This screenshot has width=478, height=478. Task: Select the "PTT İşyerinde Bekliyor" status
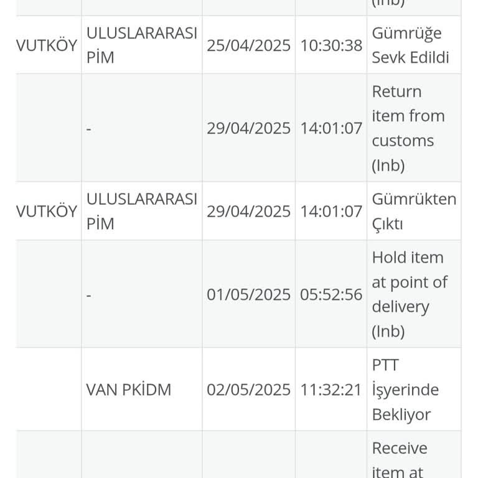point(405,390)
